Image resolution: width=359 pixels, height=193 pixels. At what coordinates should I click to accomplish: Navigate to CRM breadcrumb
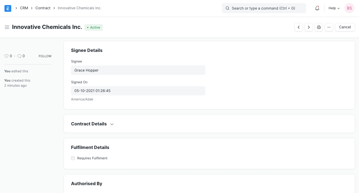click(x=24, y=8)
